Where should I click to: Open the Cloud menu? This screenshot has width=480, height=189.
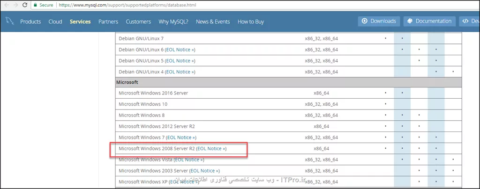[x=55, y=22]
